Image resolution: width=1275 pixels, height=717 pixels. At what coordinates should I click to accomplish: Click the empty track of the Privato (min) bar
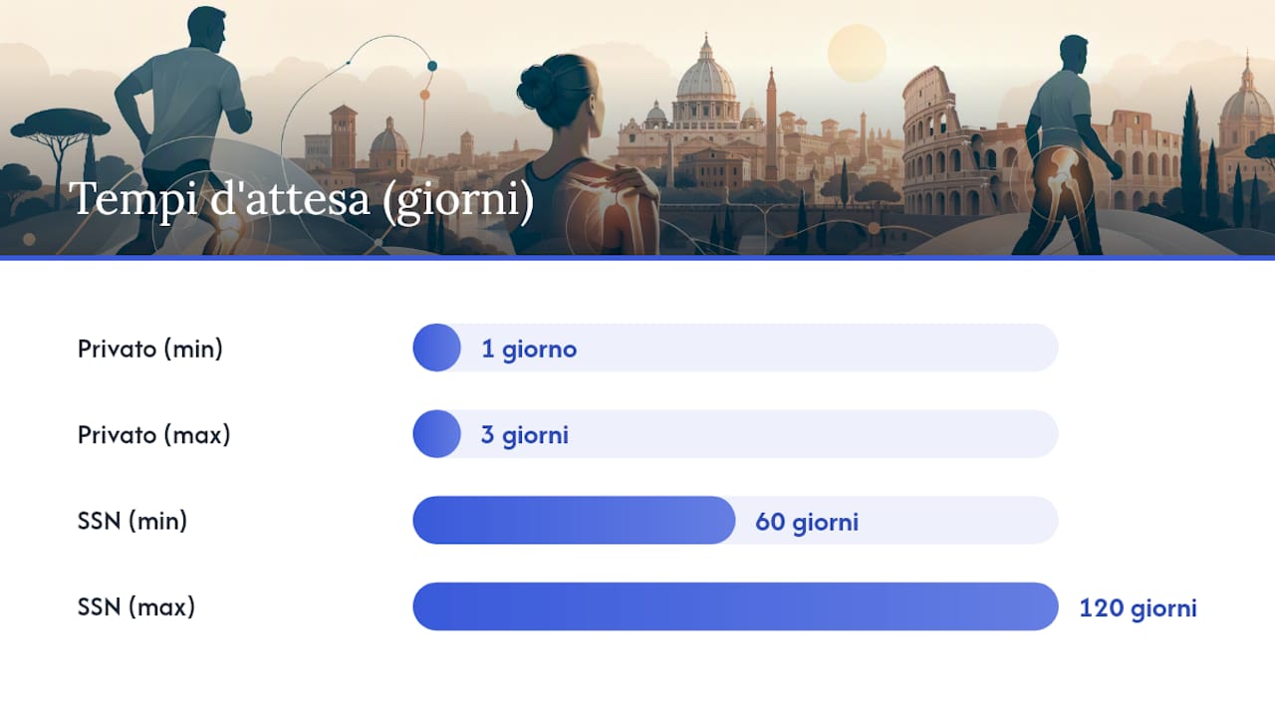pos(759,348)
